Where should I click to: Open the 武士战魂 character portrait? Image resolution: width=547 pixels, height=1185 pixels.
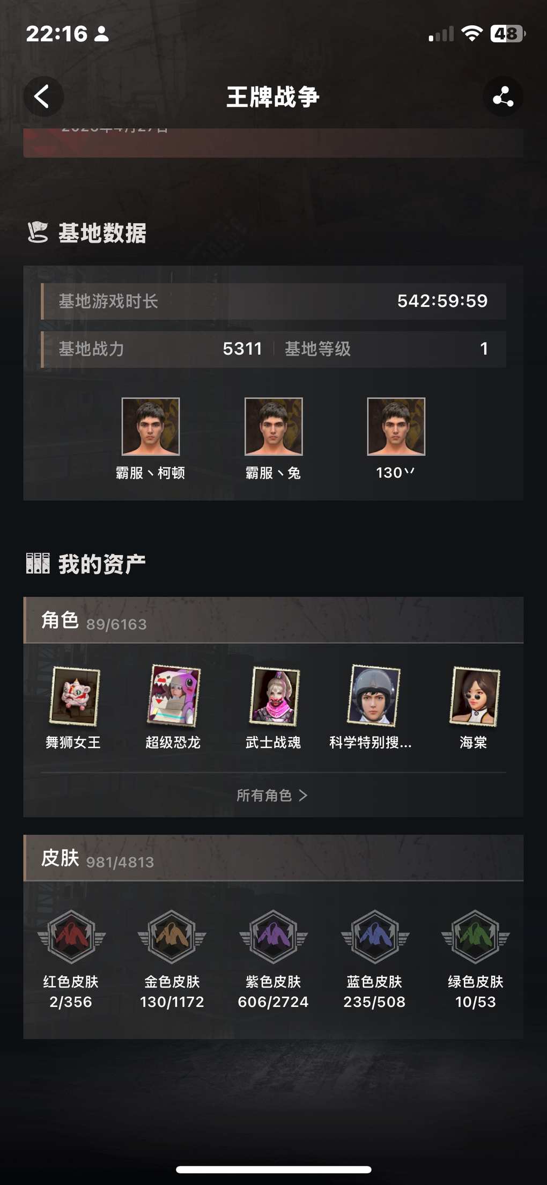pyautogui.click(x=275, y=696)
